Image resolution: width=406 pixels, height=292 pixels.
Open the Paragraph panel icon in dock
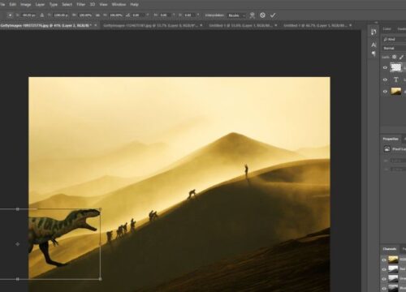[x=374, y=54]
